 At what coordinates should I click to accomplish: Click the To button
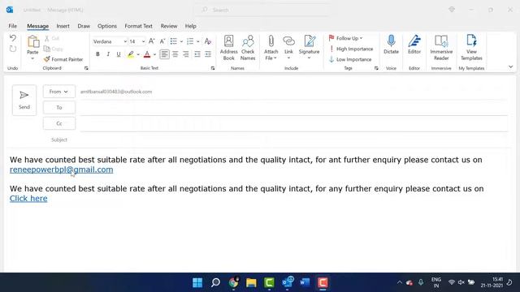[x=59, y=107]
